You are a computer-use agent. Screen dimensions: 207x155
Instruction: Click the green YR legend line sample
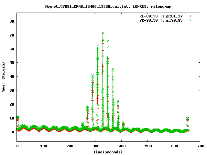pos(190,20)
